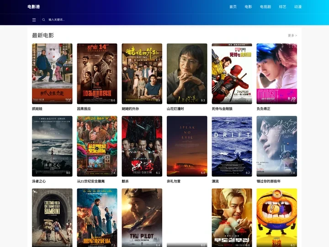Click the 从21世纪安全撤离 title link
Viewport: 329px width, 247px height.
tap(90, 181)
